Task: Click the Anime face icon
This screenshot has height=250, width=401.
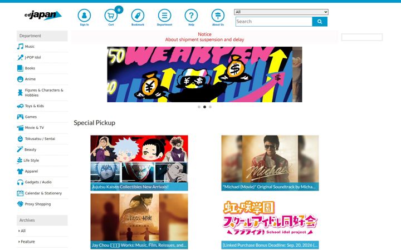Action: click(20, 79)
